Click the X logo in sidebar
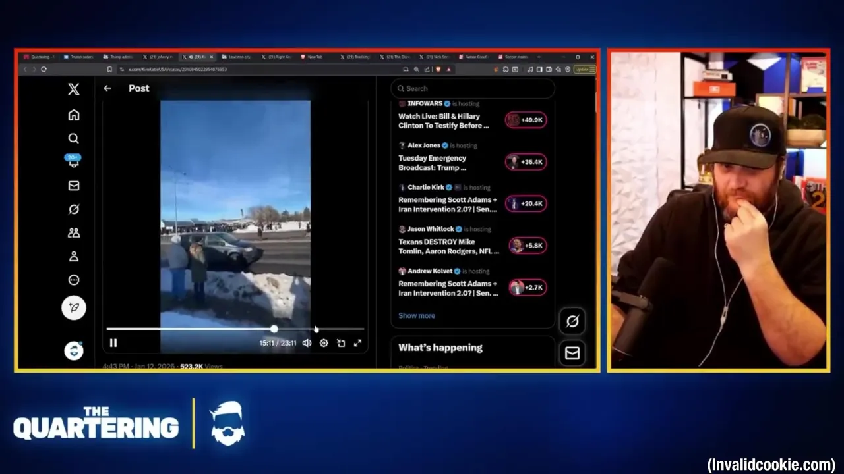Viewport: 844px width, 474px height. (73, 90)
